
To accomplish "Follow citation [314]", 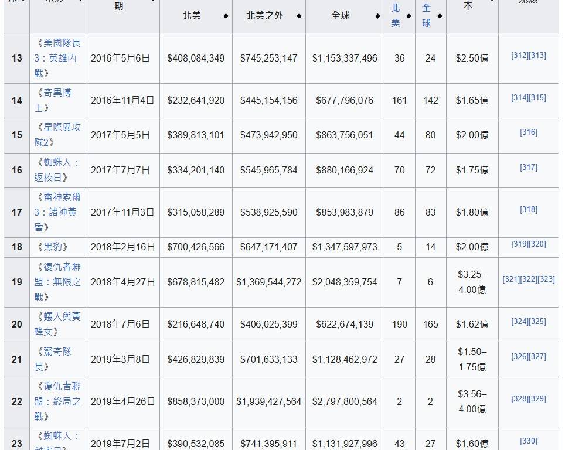I will pyautogui.click(x=520, y=97).
